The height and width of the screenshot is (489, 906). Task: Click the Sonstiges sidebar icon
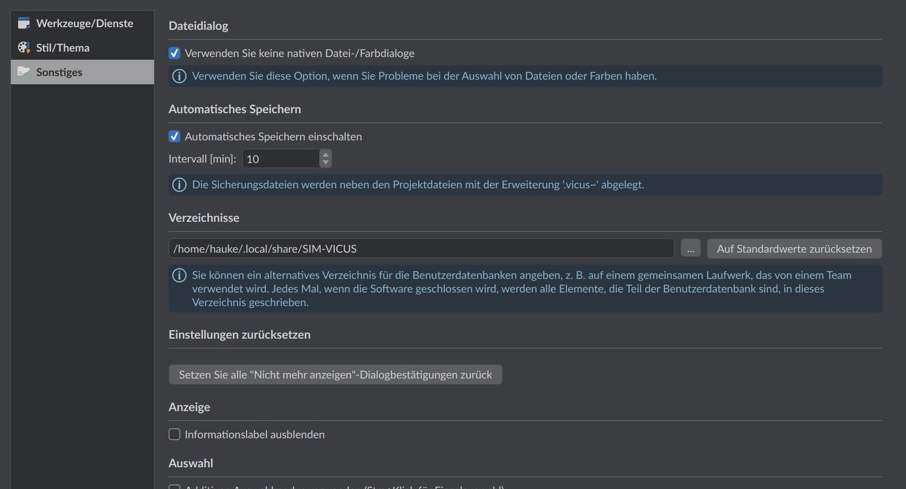tap(24, 72)
